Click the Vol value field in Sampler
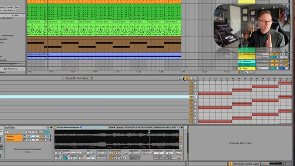Viewport: 295px width, 166px height. pyautogui.click(x=91, y=153)
